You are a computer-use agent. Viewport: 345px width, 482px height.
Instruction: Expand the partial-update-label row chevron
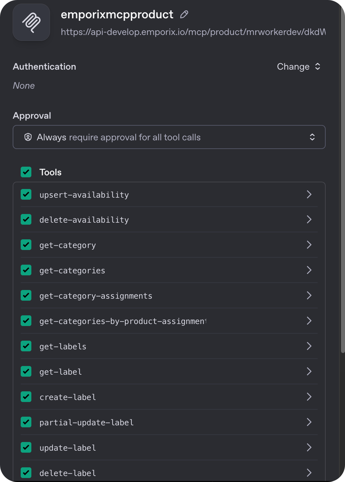[x=309, y=422]
